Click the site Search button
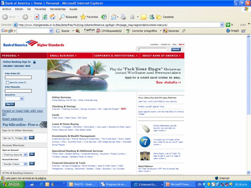Screen dimensions: 251x188 click(x=176, y=49)
